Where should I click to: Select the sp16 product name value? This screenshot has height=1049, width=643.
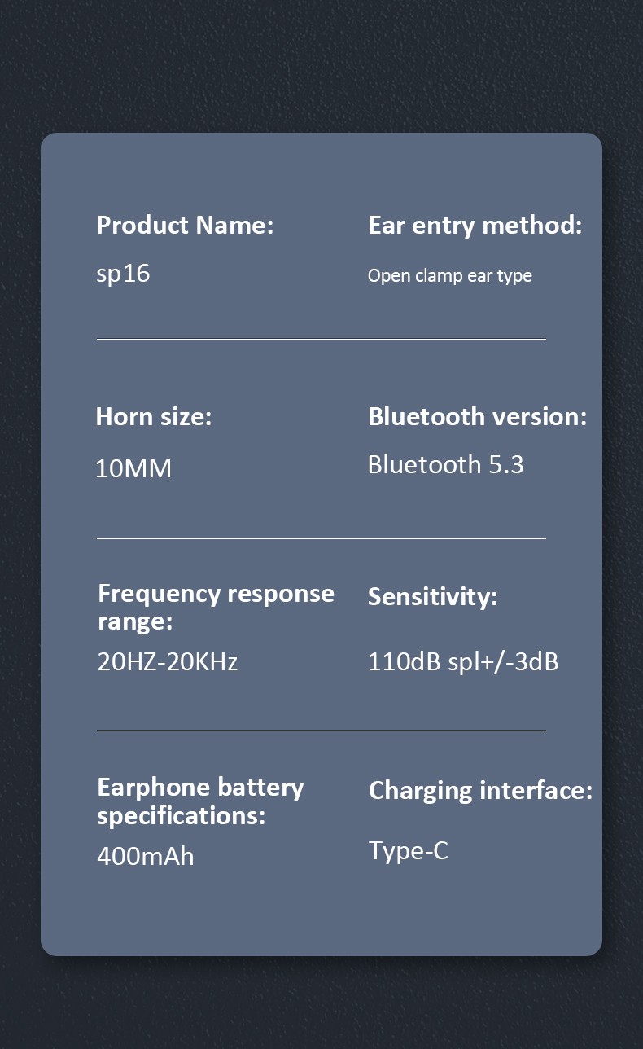[x=123, y=273]
